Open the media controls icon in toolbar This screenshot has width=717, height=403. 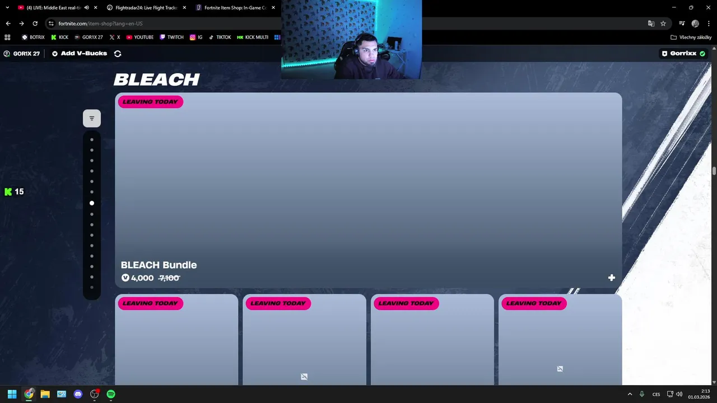pos(682,24)
